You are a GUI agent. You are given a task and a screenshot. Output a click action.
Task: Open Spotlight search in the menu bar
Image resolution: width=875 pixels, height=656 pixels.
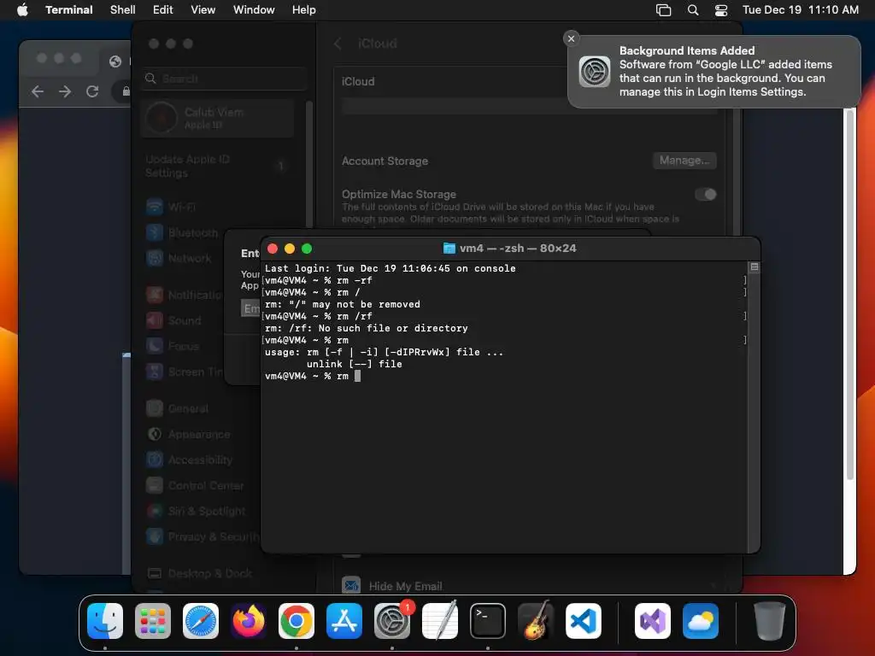[692, 10]
